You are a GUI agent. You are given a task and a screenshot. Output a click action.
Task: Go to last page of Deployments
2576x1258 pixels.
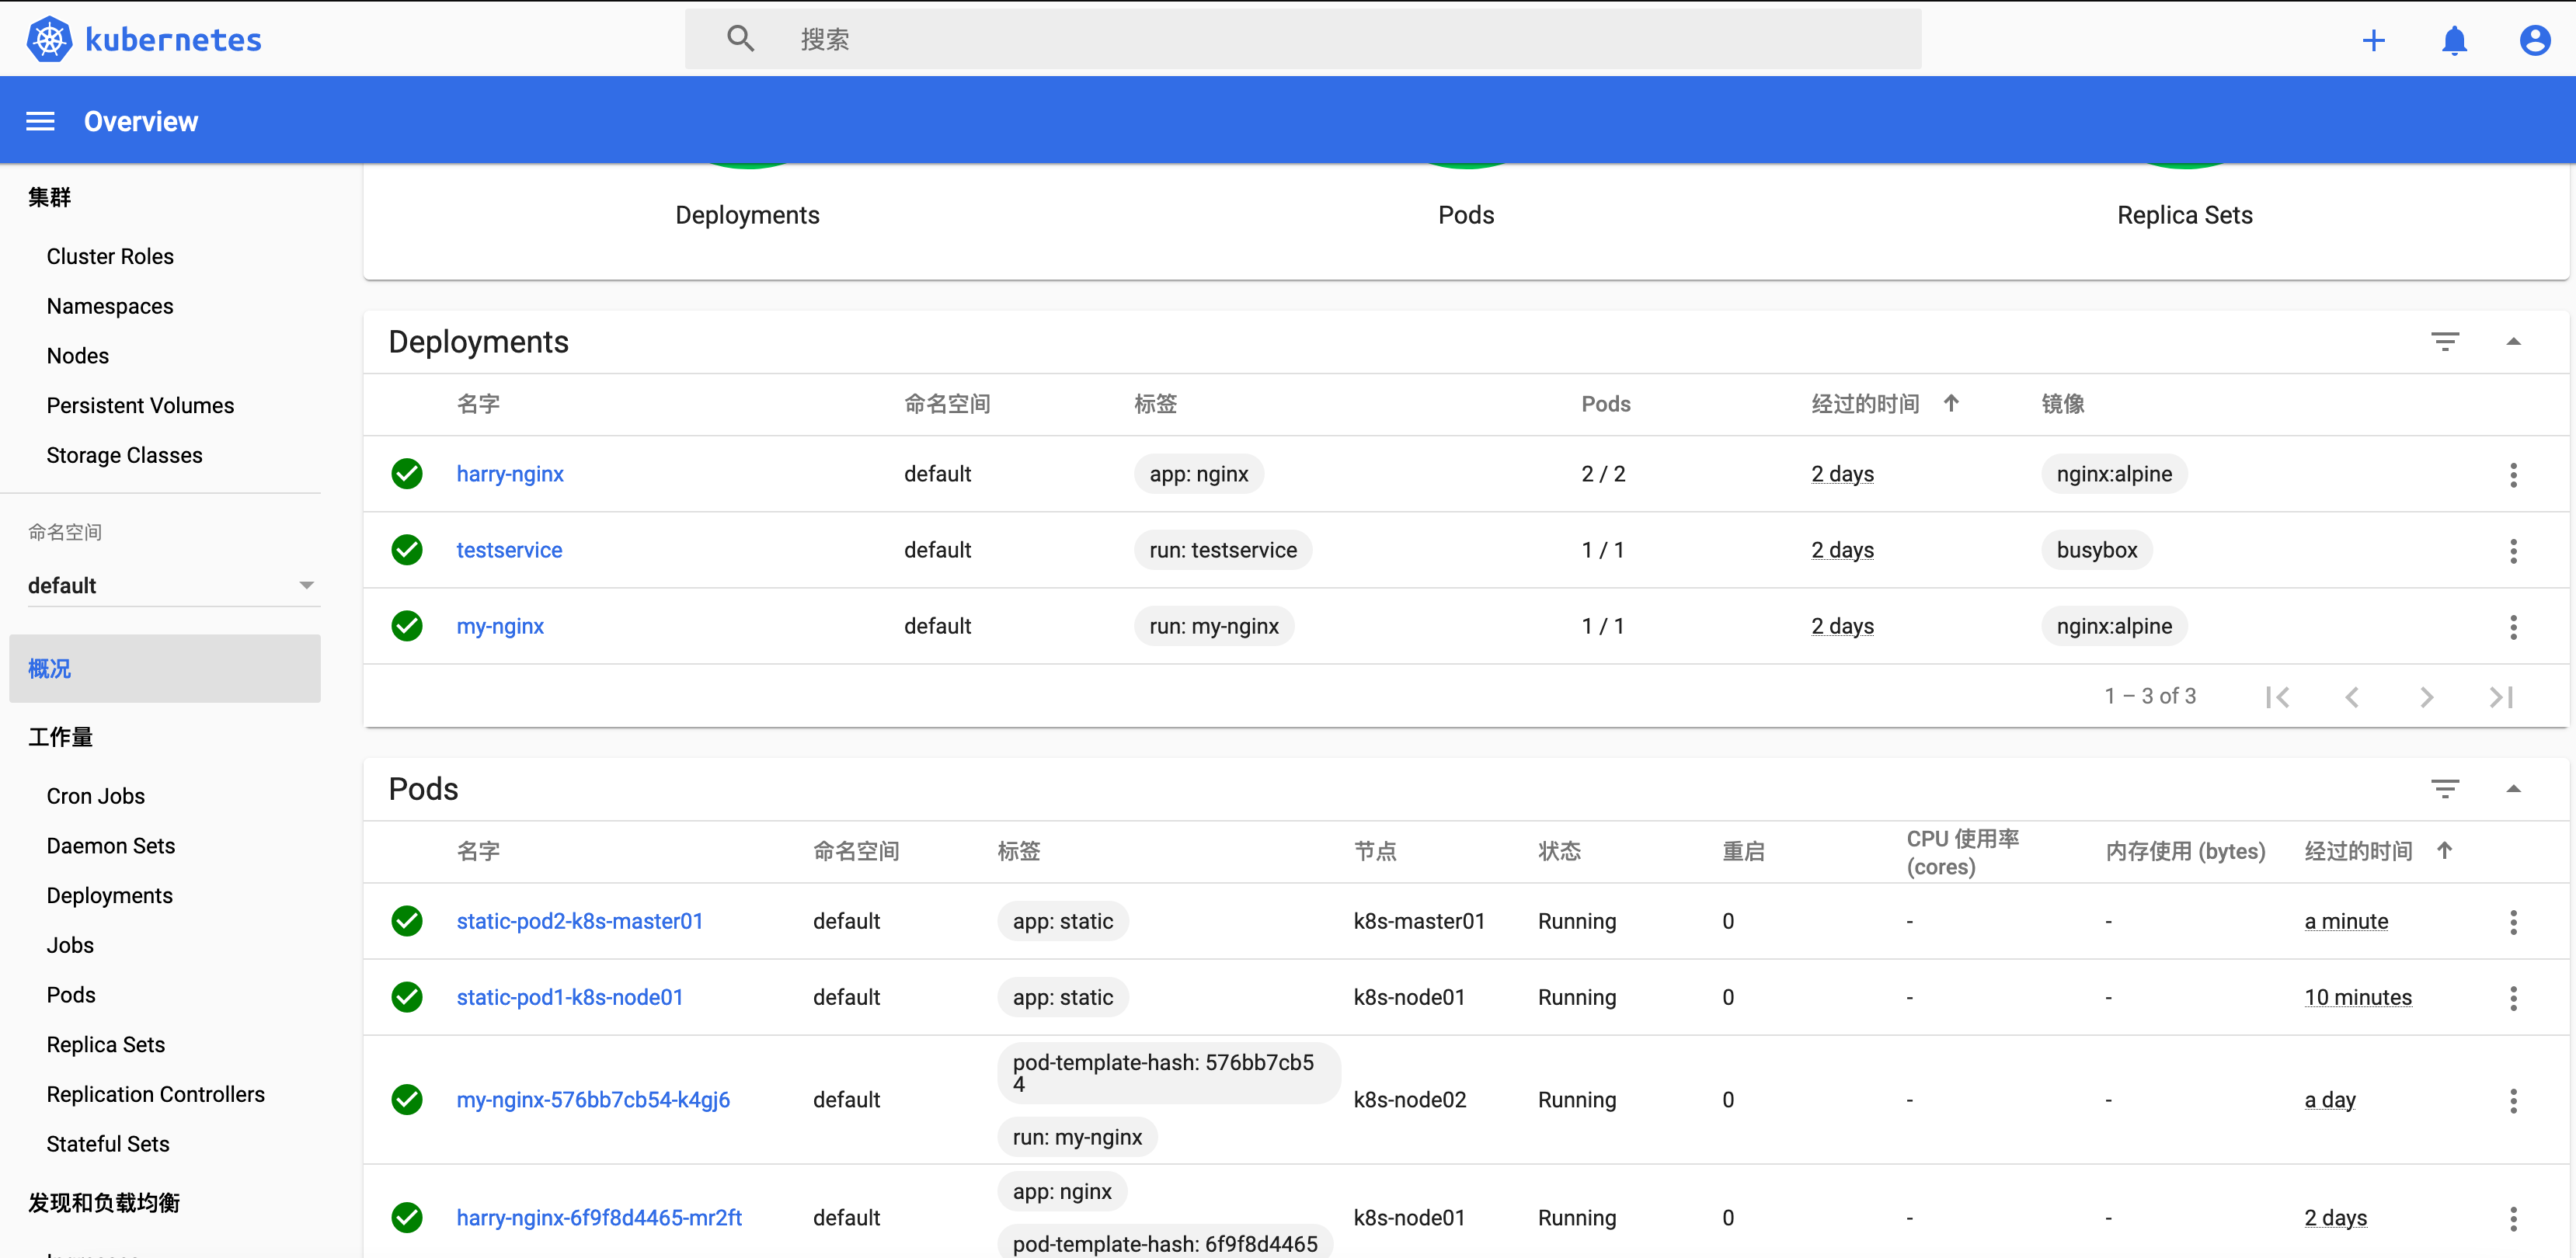(x=2501, y=697)
